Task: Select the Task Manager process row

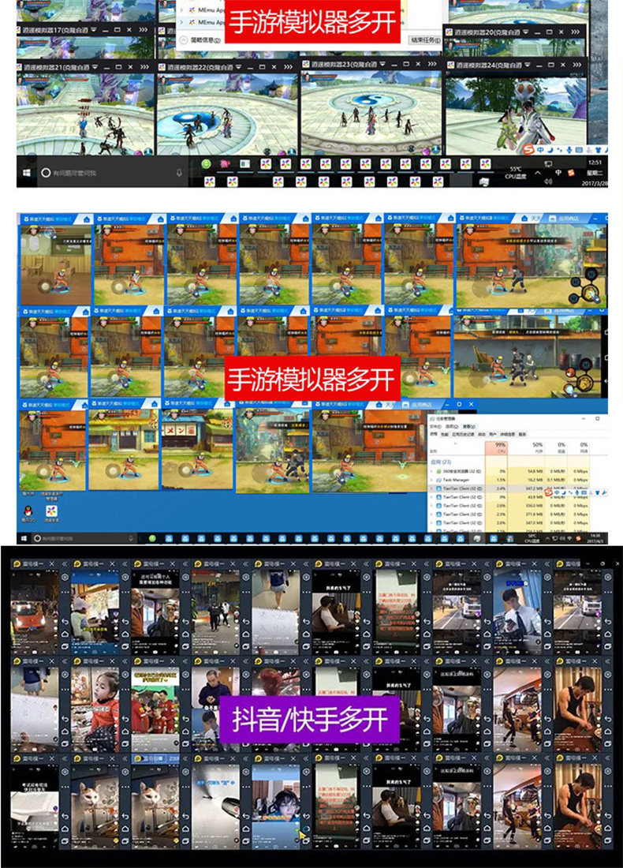Action: click(509, 480)
